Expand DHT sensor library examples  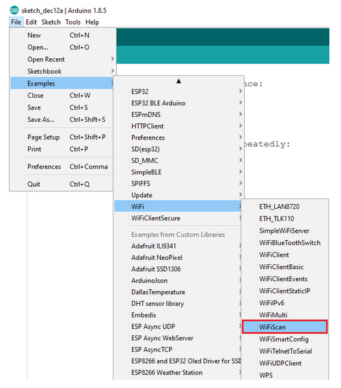pos(178,304)
